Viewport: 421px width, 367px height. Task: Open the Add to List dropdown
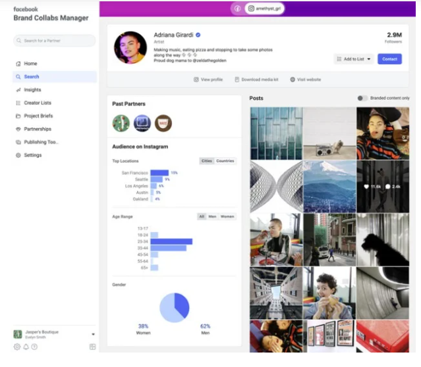pos(354,59)
